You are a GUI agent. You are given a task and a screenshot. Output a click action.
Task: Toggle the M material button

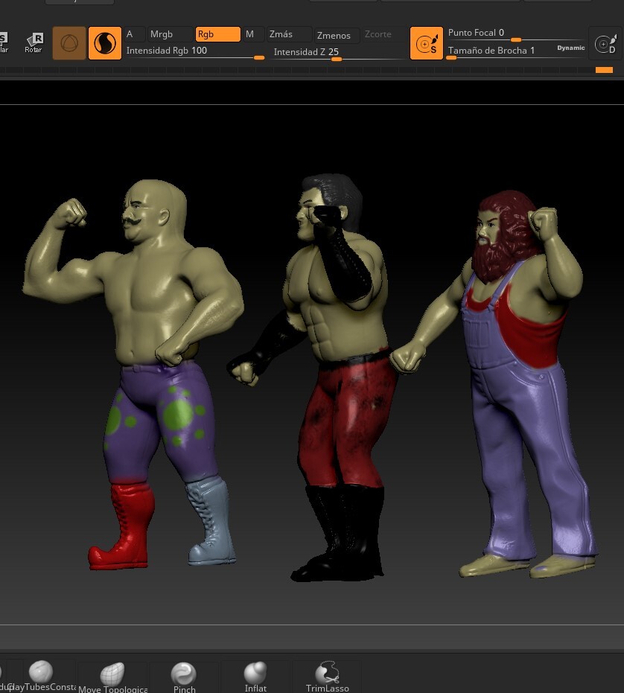[253, 34]
